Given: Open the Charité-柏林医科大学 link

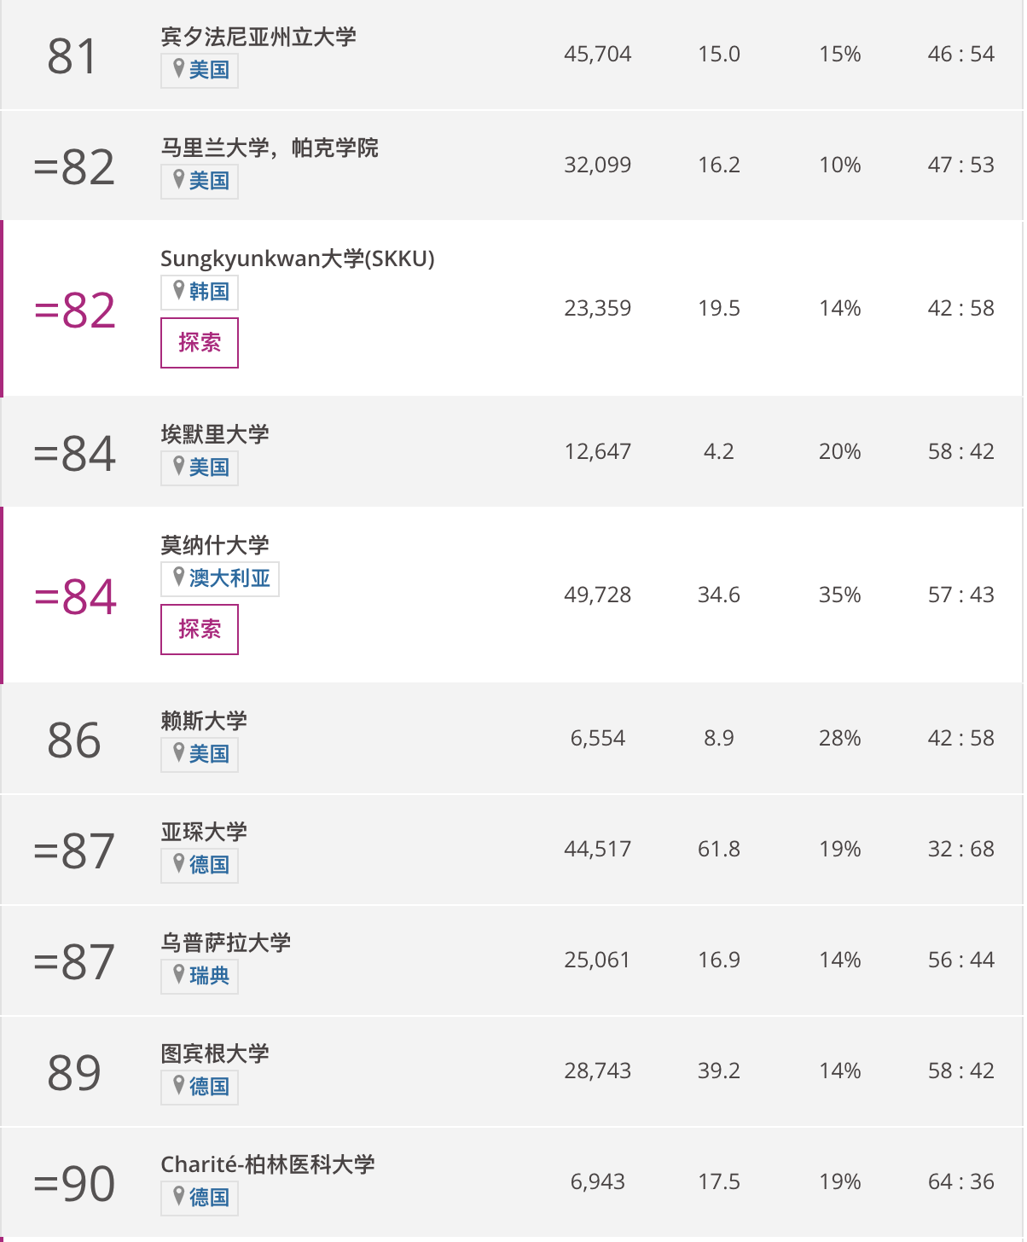Looking at the screenshot, I should [x=268, y=1164].
